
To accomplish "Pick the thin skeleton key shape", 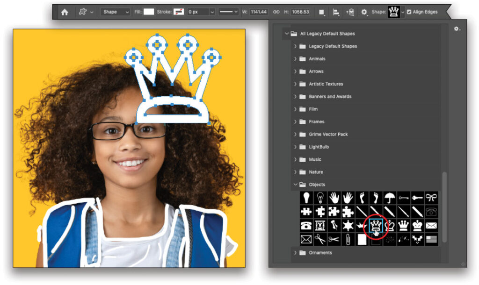I will pos(404,198).
